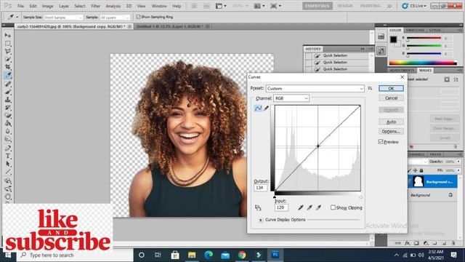Click the delete layer trash icon

coord(453,243)
